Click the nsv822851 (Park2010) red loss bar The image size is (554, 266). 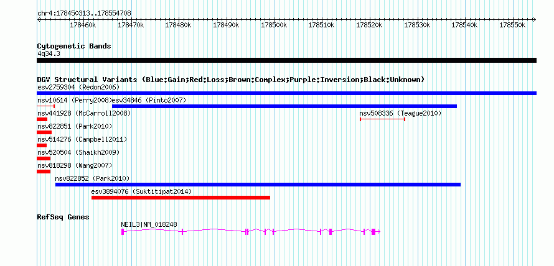(x=44, y=132)
